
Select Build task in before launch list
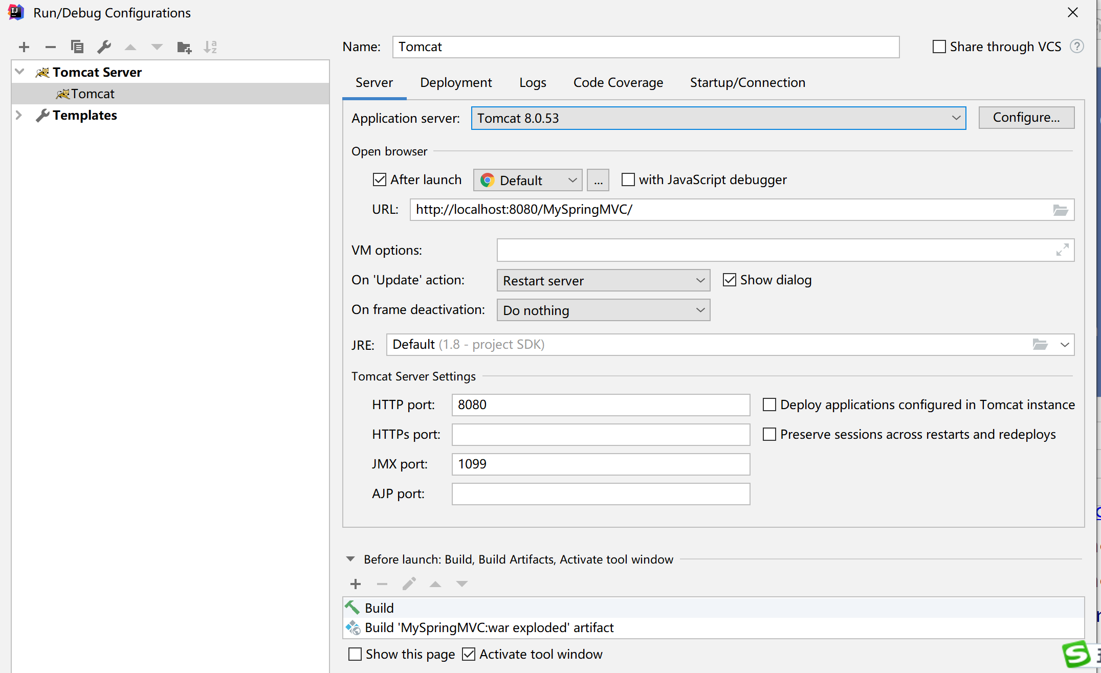(x=713, y=608)
